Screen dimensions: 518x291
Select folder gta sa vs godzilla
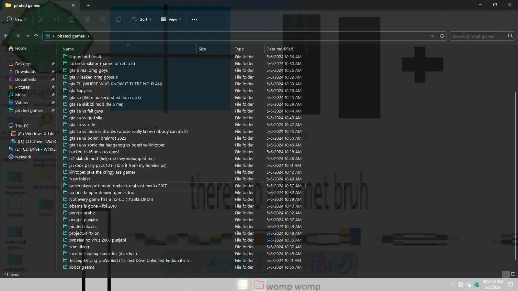183,118
